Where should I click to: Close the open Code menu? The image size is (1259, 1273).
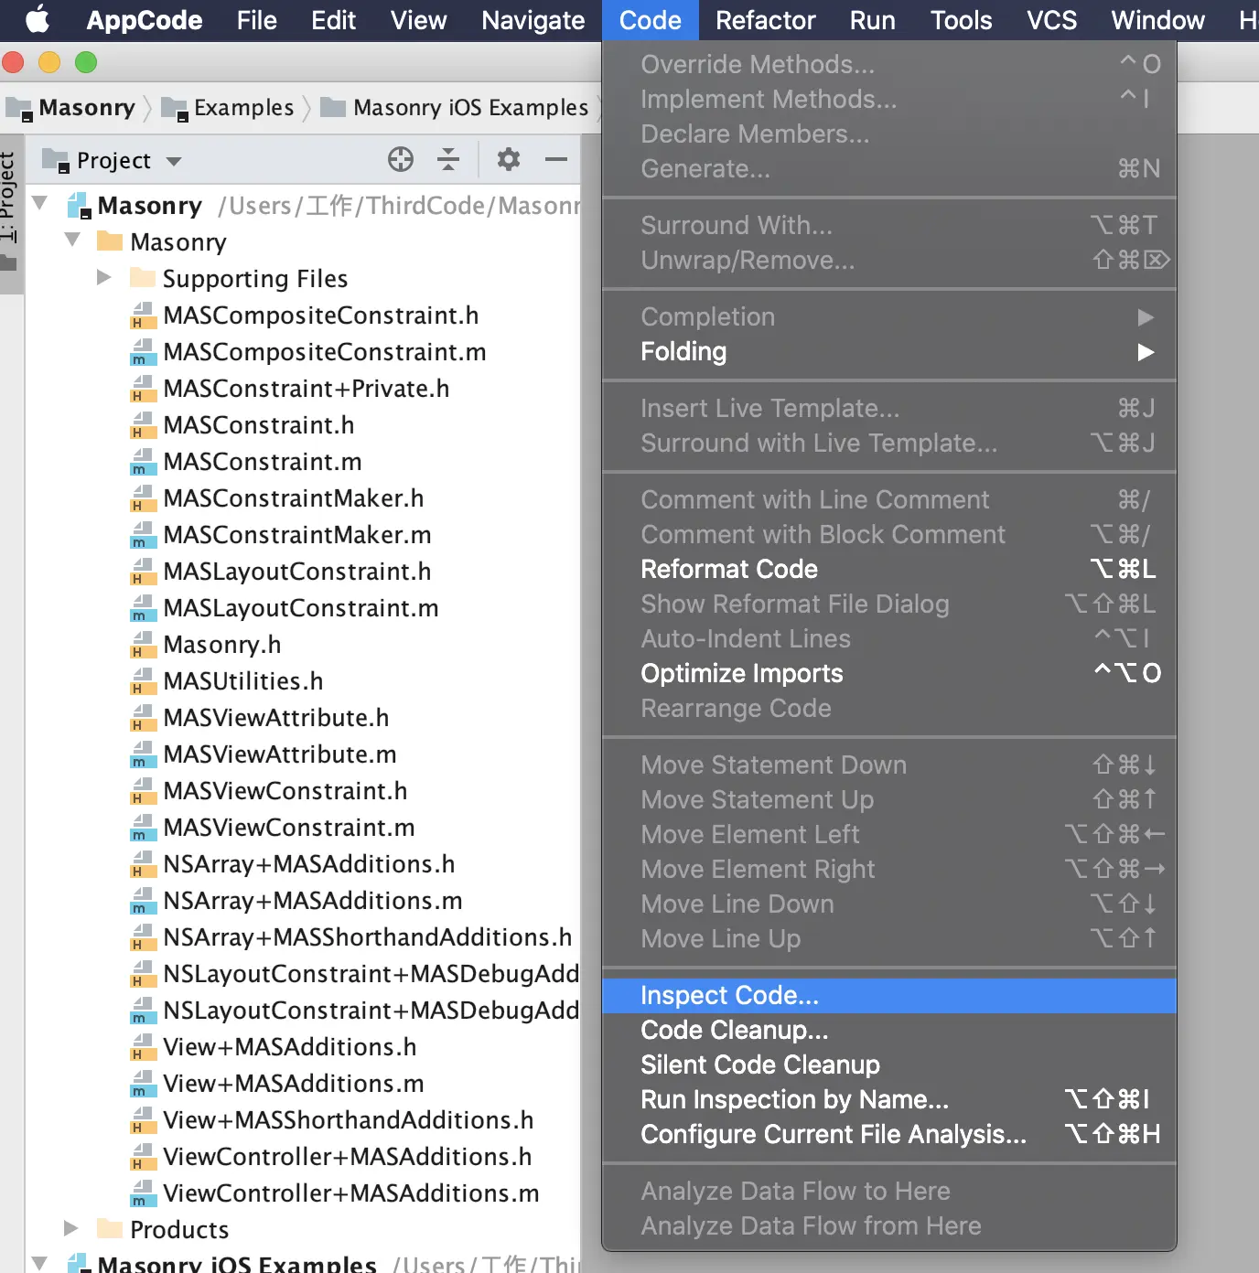[x=651, y=20]
